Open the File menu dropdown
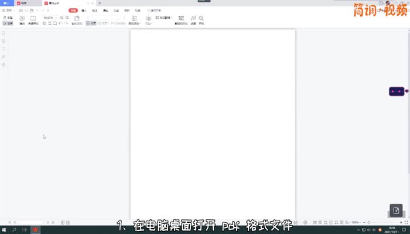 (x=9, y=11)
